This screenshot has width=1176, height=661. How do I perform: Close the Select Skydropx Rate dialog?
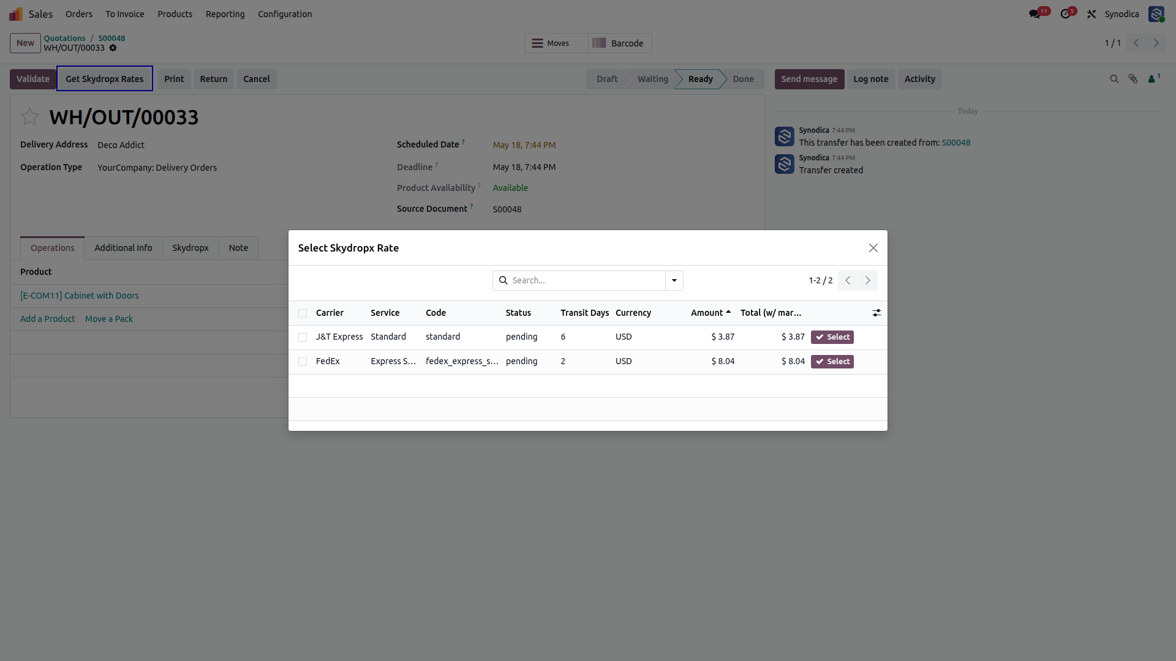pyautogui.click(x=873, y=248)
